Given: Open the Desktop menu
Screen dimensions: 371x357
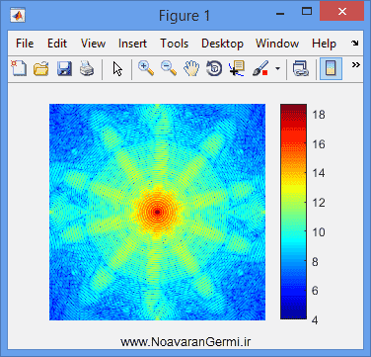Looking at the screenshot, I should [x=222, y=44].
